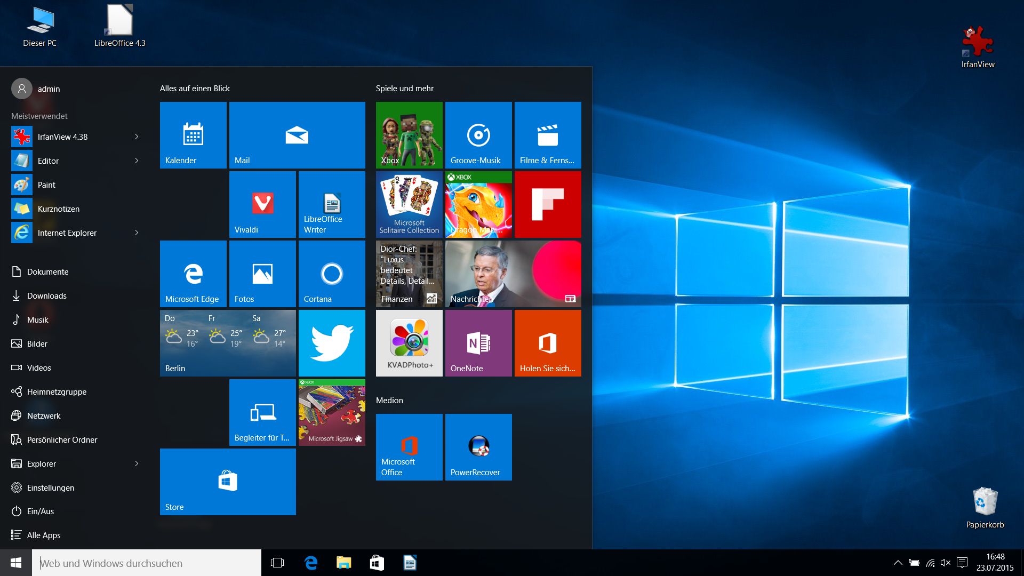Screen dimensions: 1024x576
Task: Open File Explorer from the taskbar
Action: pyautogui.click(x=344, y=563)
